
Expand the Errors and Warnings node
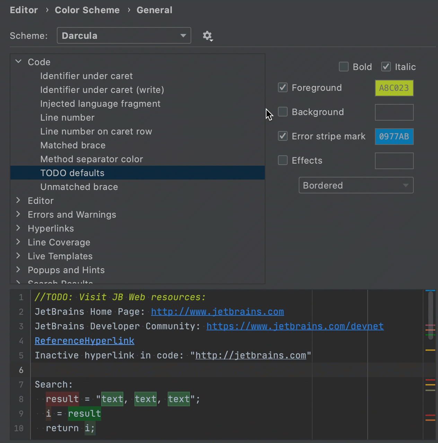point(18,214)
